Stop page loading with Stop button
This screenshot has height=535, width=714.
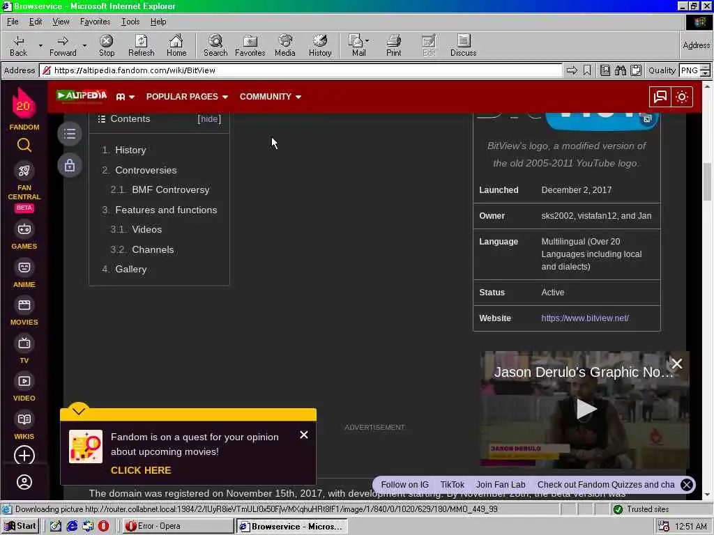[x=107, y=45]
